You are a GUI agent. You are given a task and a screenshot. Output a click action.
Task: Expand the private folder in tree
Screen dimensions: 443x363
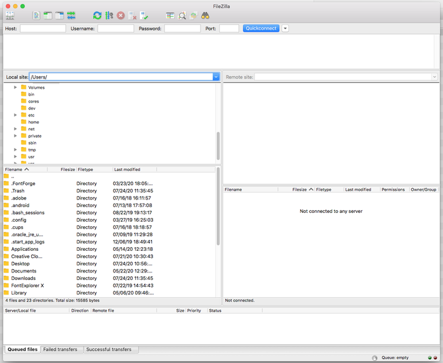click(16, 136)
